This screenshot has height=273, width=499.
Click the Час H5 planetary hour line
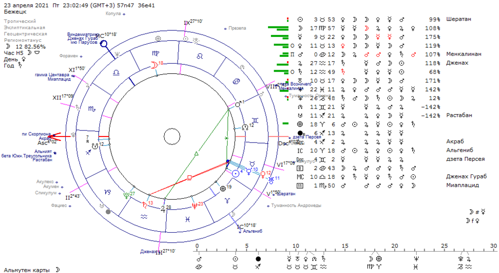[x=22, y=53]
